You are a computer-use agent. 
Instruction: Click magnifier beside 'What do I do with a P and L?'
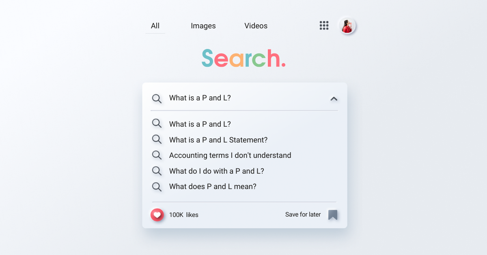coord(157,171)
